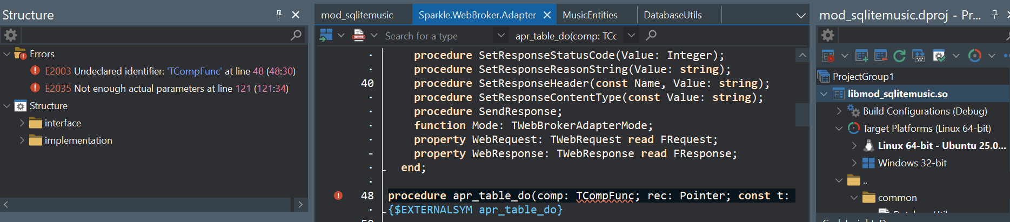
Task: Click the add-to-project icon with green plus
Action: pyautogui.click(x=862, y=56)
